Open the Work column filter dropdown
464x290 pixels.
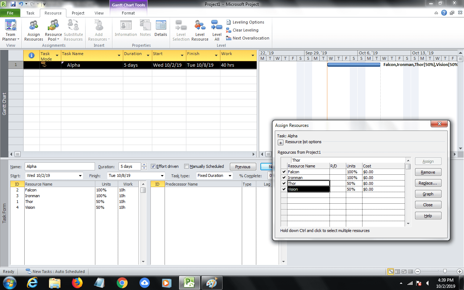coord(253,55)
